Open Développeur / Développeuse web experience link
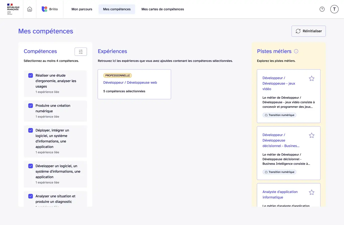This screenshot has width=344, height=225. 130,82
